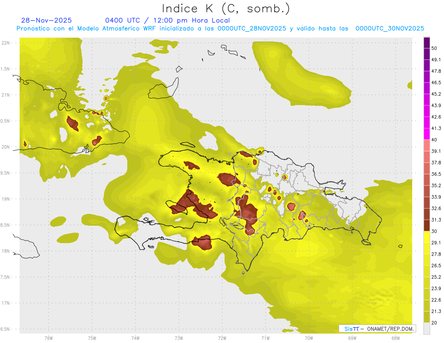444x343 pixels.
Task: Click the legend value "37.8"
Action: (436, 162)
